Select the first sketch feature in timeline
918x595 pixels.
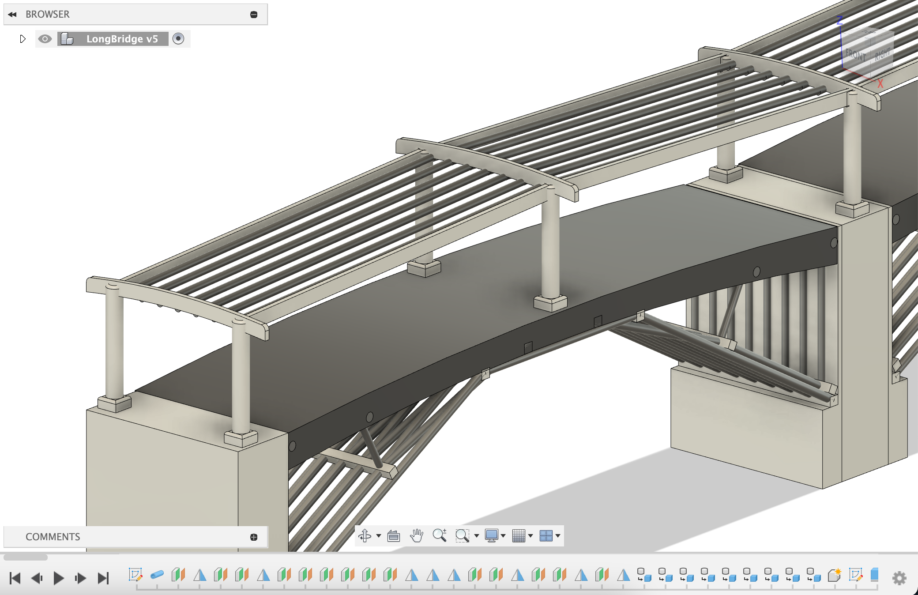(135, 575)
